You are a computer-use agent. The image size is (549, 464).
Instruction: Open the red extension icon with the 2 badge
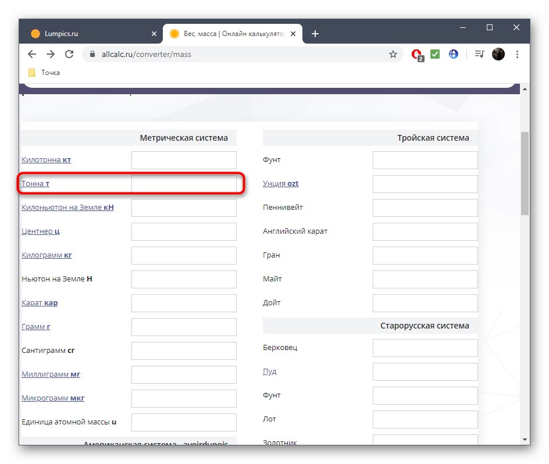click(x=417, y=55)
